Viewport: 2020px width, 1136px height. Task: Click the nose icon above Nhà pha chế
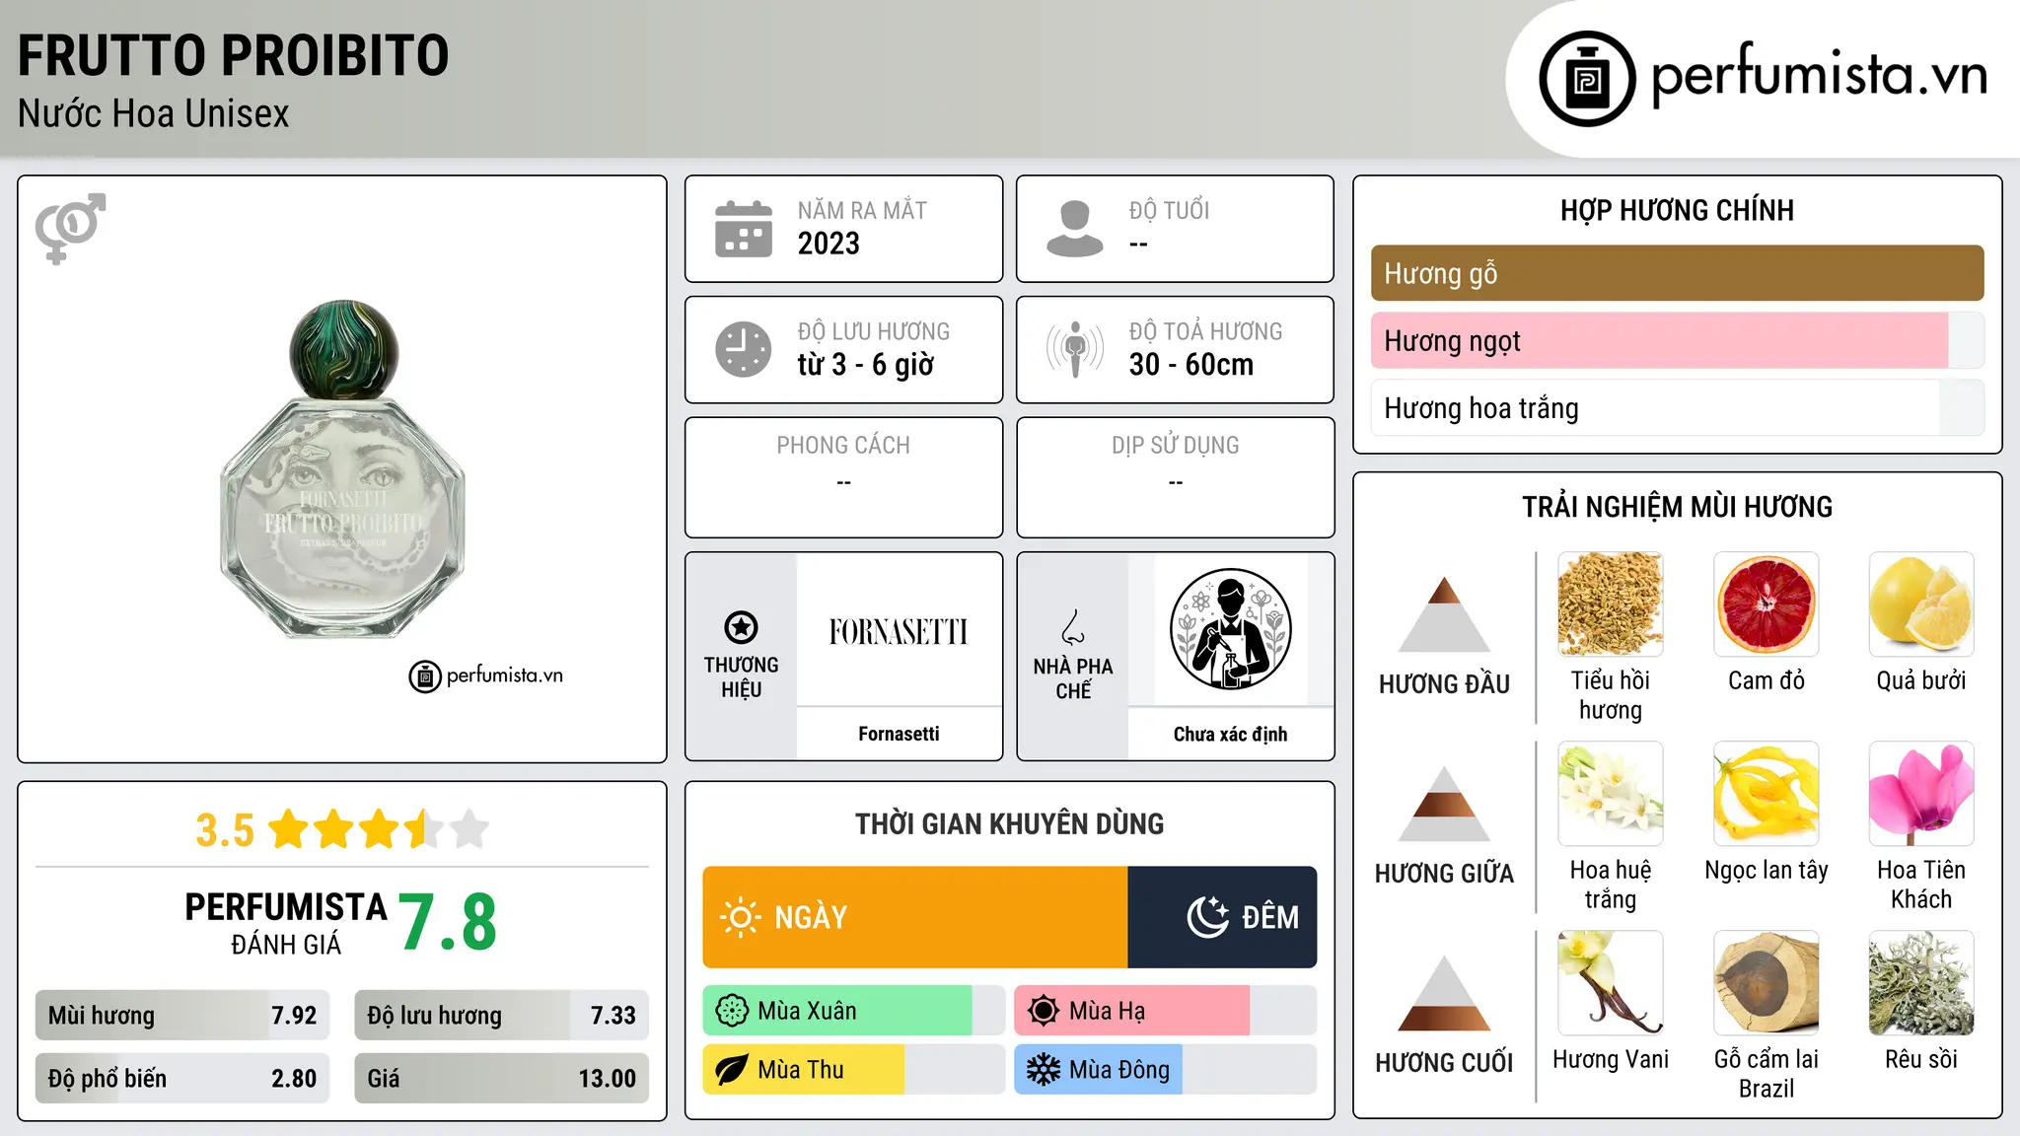tap(1073, 627)
